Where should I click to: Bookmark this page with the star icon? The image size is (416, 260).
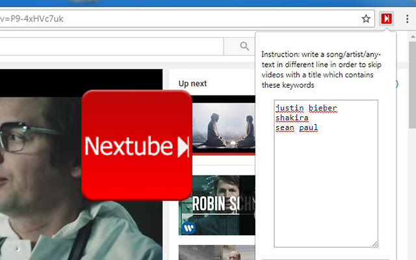[366, 19]
